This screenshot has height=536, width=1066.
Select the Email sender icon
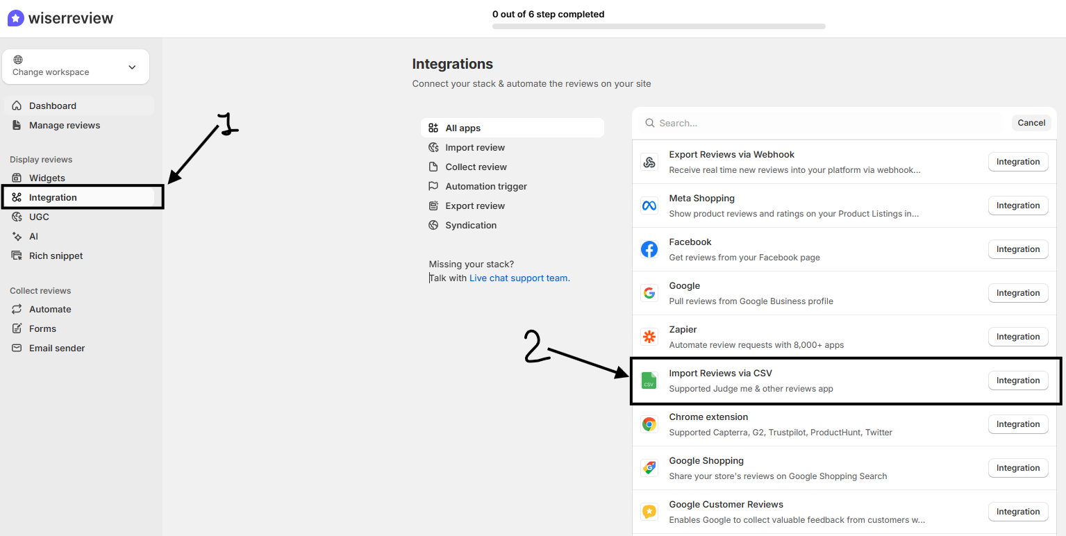click(x=17, y=348)
